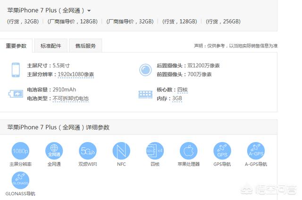Click the phone screen size icon

[16, 70]
